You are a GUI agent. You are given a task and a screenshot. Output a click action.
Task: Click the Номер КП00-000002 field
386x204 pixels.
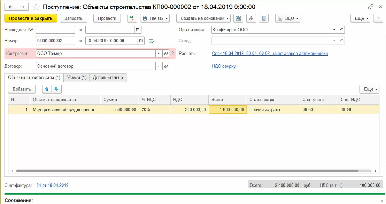56,41
